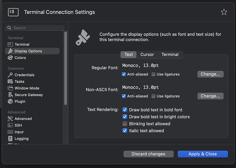Open Window Mode settings
This screenshot has height=168, width=236.
pos(27,88)
